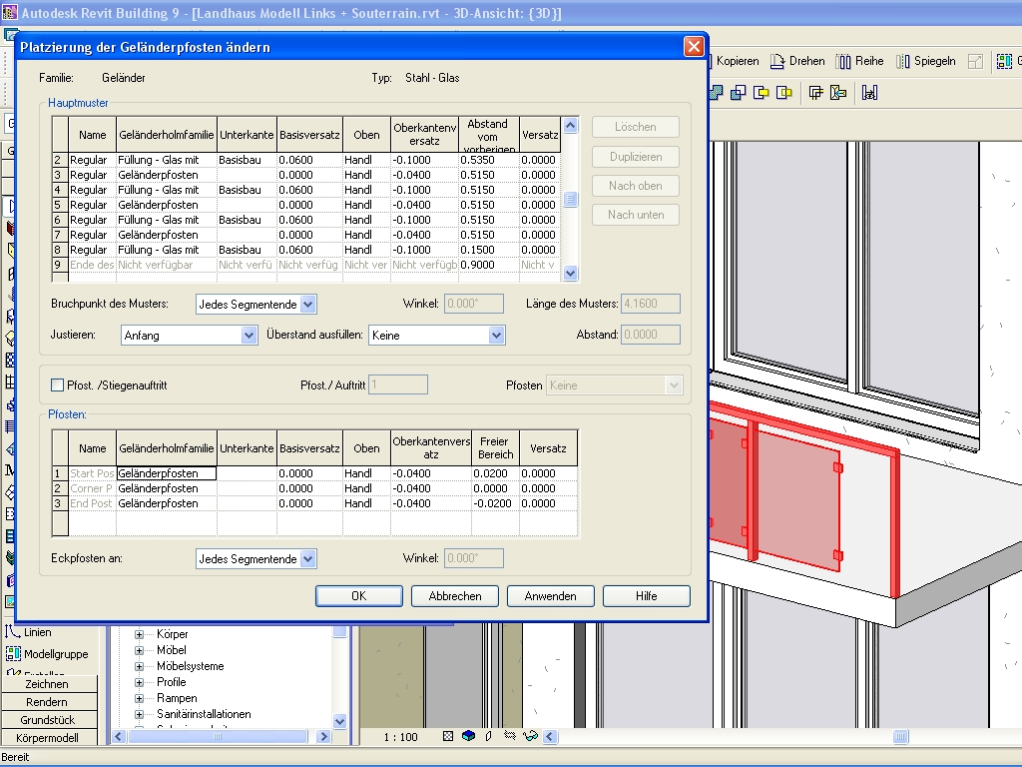Click the Hauptmuster table scroll-down arrow
The width and height of the screenshot is (1022, 767).
coord(570,274)
